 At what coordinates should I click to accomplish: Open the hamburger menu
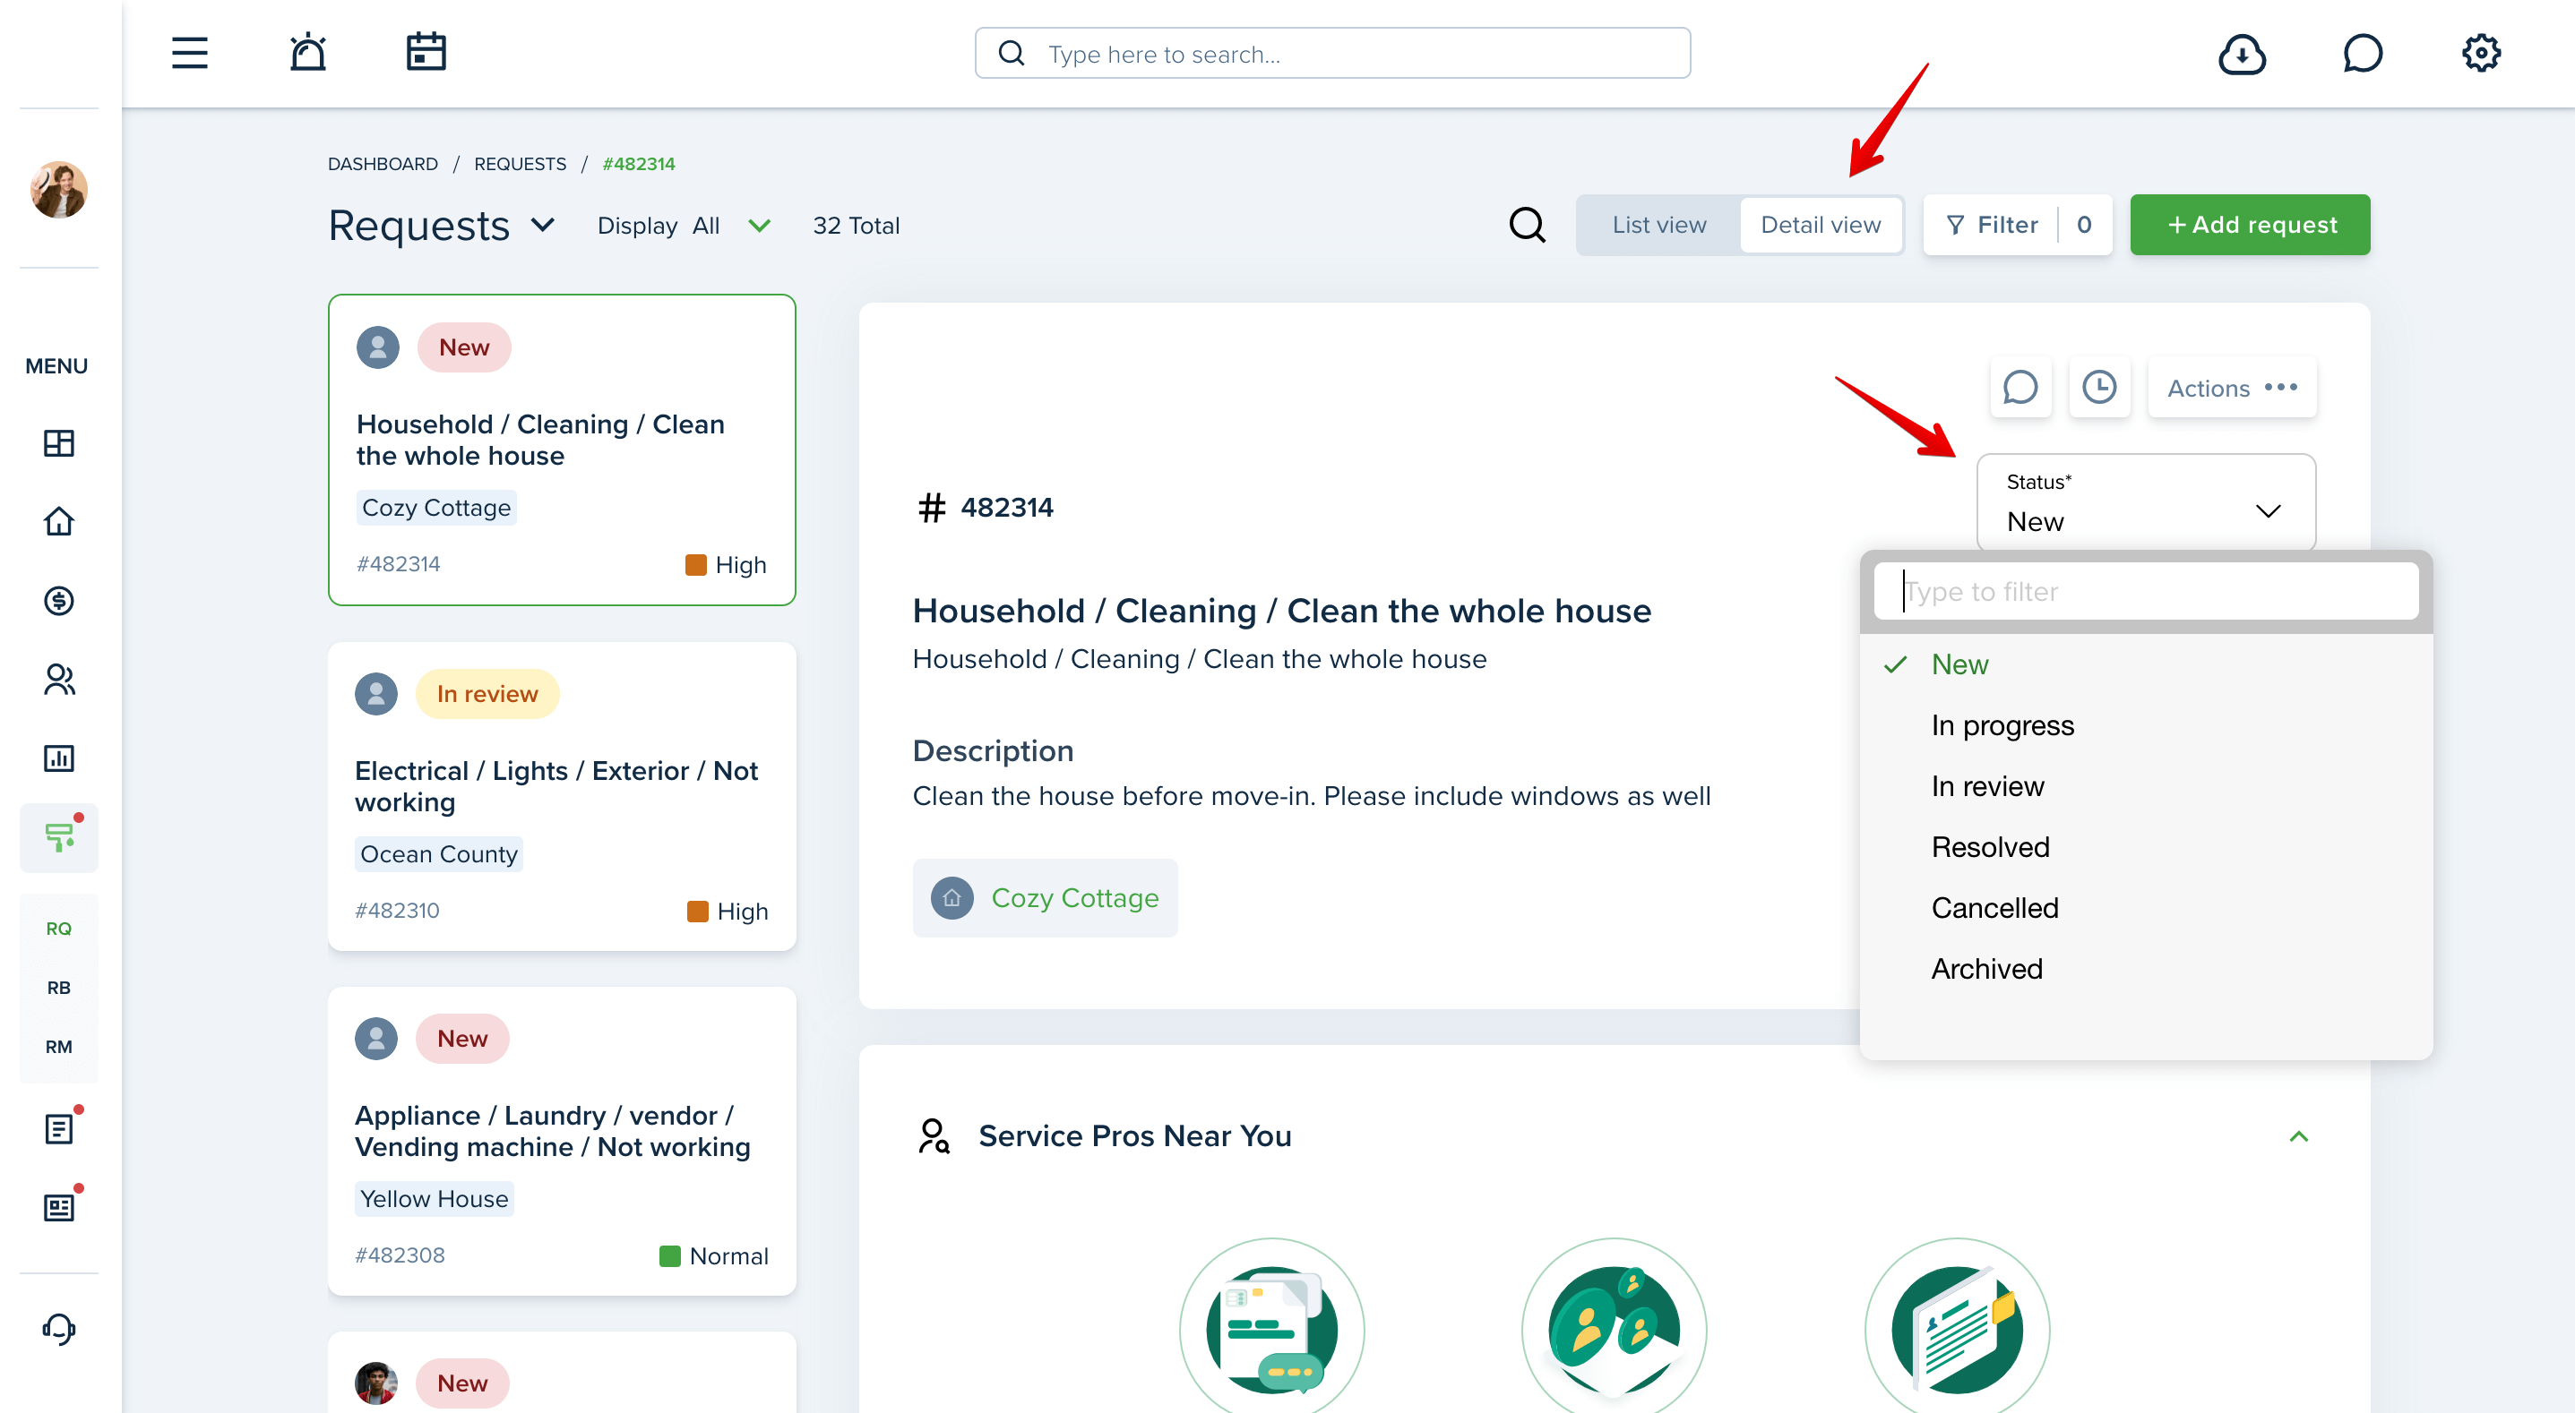click(x=189, y=53)
